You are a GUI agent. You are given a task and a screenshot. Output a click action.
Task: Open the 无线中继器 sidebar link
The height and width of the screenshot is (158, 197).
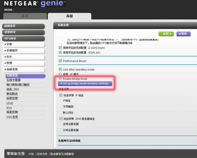coord(14,80)
